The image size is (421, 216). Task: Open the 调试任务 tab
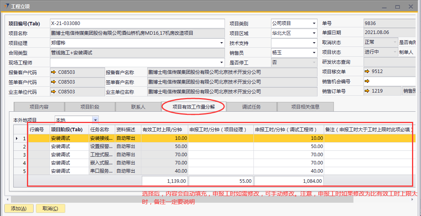tap(252, 107)
